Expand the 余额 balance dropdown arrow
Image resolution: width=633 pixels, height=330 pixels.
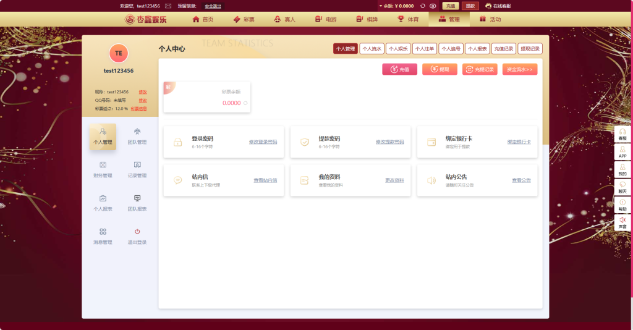(x=380, y=6)
